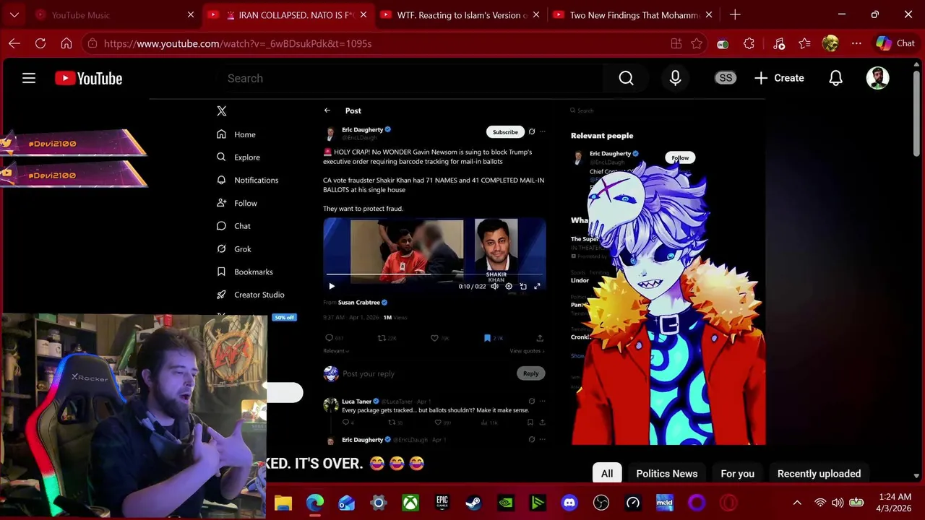This screenshot has height=520, width=925.
Task: Open View quotes link under the post
Action: point(527,351)
